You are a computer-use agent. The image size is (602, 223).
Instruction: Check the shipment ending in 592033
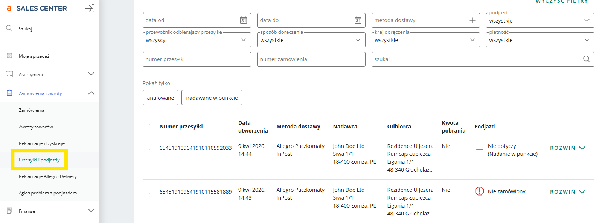click(146, 146)
